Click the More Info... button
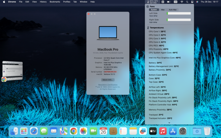This screenshot has height=138, width=221. [108, 80]
